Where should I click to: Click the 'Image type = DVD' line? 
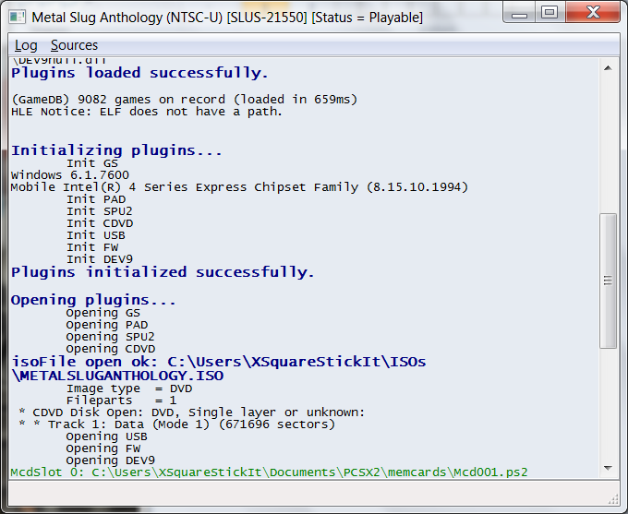129,388
